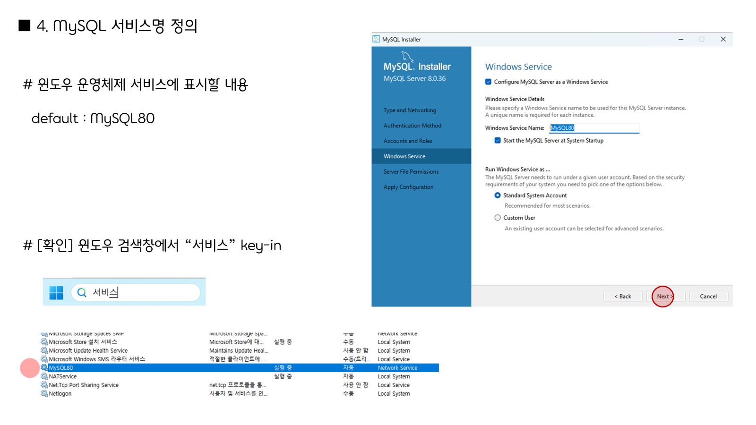Select the MySQL80 service row
The image size is (756, 425).
tap(240, 367)
